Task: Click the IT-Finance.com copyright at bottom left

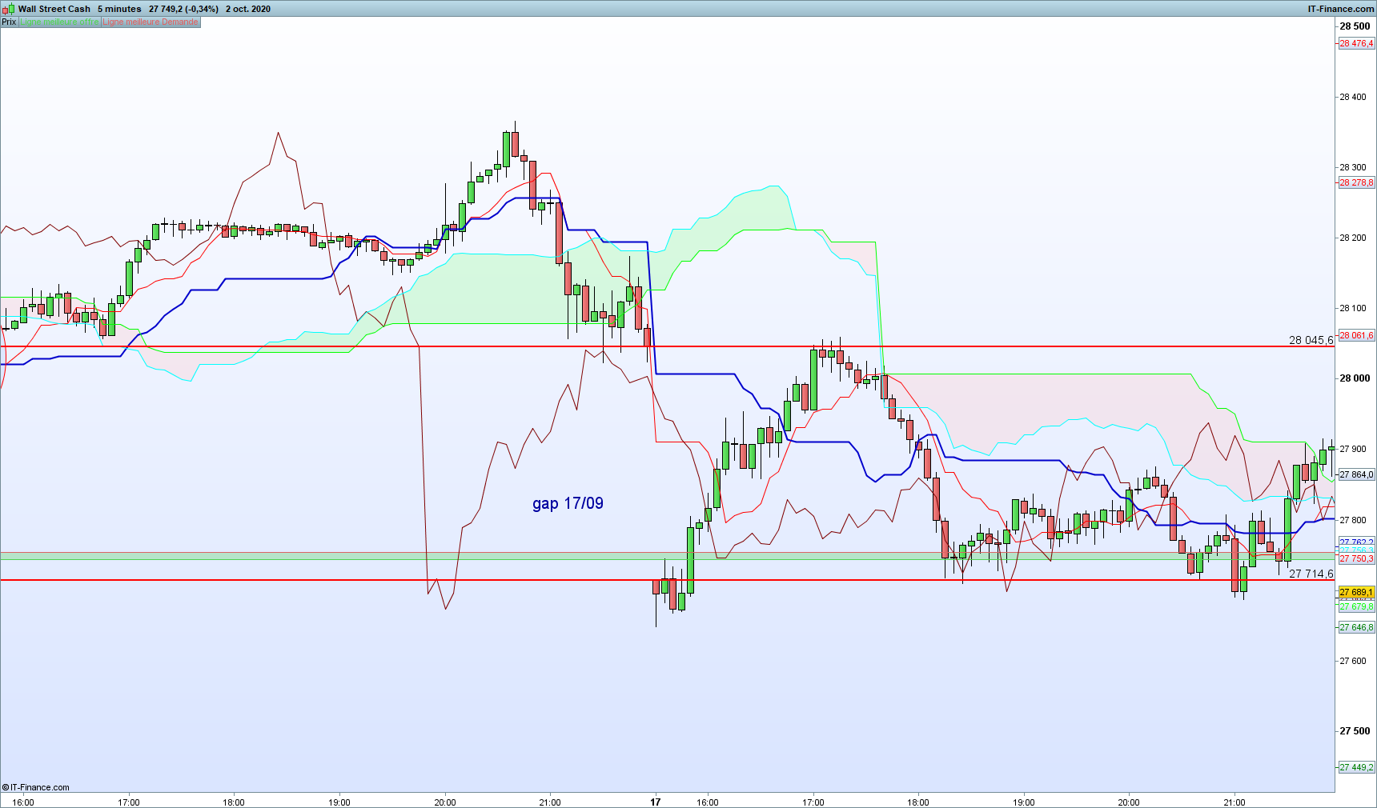Action: click(x=36, y=787)
